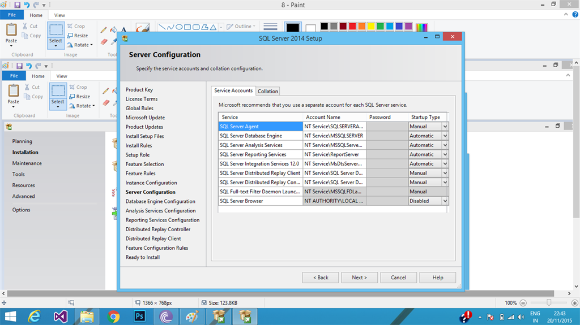Choose the Curve shape in the shapes gallery
Image resolution: width=580 pixels, height=325 pixels.
pos(170,27)
